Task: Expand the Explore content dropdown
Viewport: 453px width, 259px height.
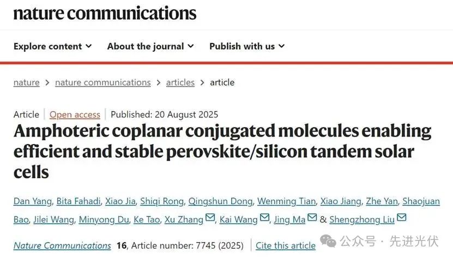Action: tap(52, 46)
